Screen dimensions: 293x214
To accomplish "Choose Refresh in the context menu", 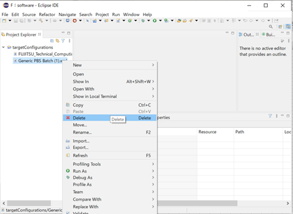I will pyautogui.click(x=110, y=155).
